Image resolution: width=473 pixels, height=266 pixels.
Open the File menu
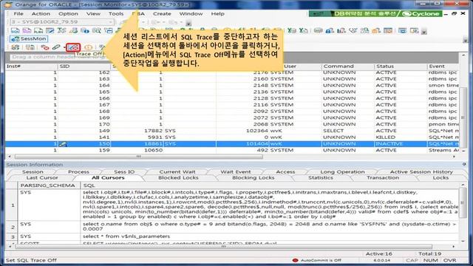point(18,13)
